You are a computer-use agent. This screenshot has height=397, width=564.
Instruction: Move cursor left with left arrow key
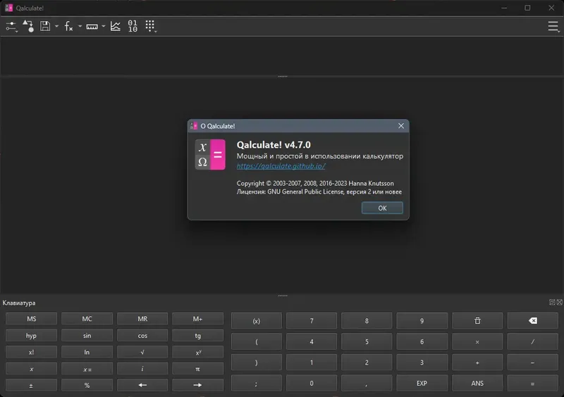(x=142, y=385)
